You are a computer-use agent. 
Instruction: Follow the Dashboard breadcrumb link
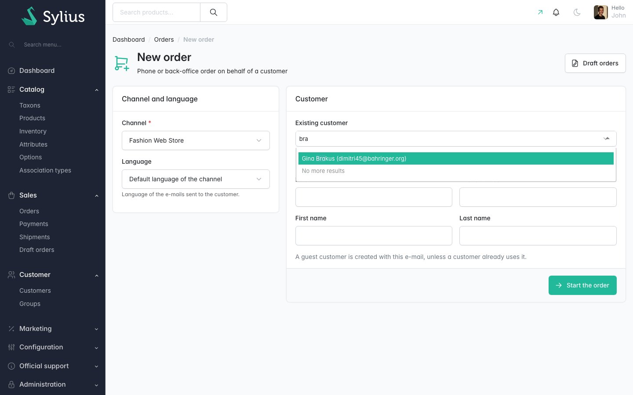coord(129,39)
